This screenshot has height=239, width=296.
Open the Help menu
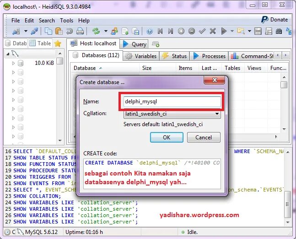[84, 21]
